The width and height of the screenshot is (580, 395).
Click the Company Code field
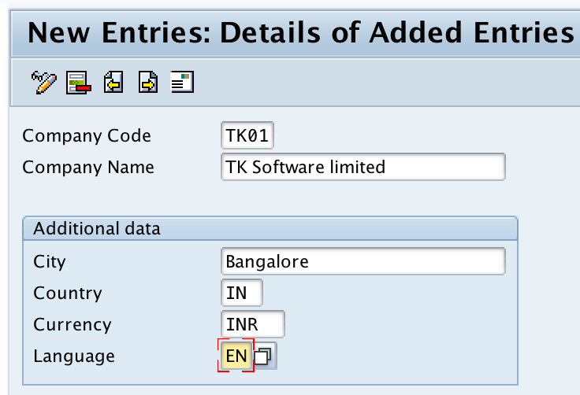pos(247,135)
